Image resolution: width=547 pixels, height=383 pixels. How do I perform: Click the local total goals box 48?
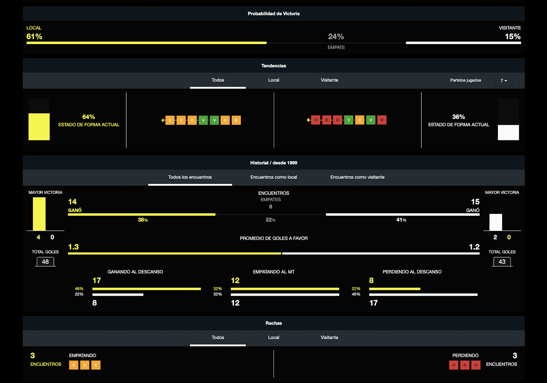click(x=45, y=262)
